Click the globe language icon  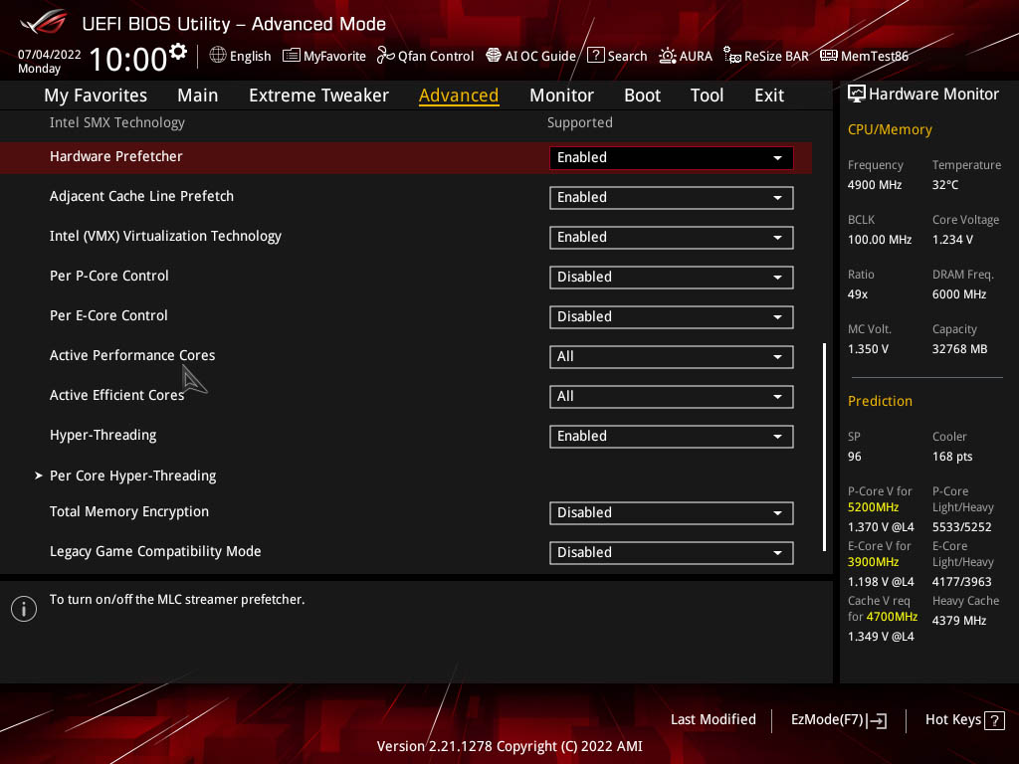pos(218,56)
